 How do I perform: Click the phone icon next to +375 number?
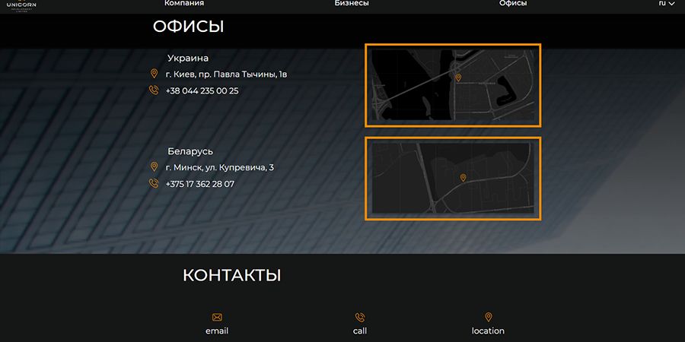coord(154,184)
